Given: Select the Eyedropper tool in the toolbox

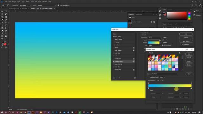Looking at the screenshot, I should (x=2, y=20).
